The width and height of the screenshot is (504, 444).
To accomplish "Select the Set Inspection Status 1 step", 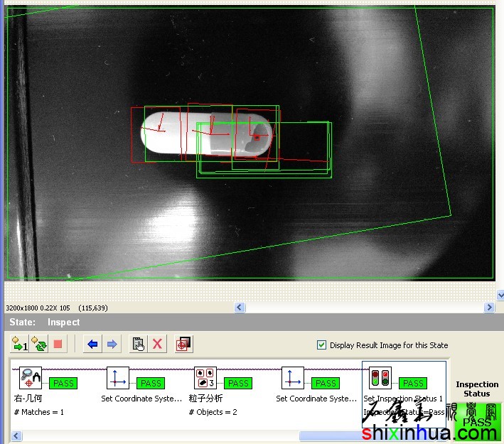I will [381, 379].
